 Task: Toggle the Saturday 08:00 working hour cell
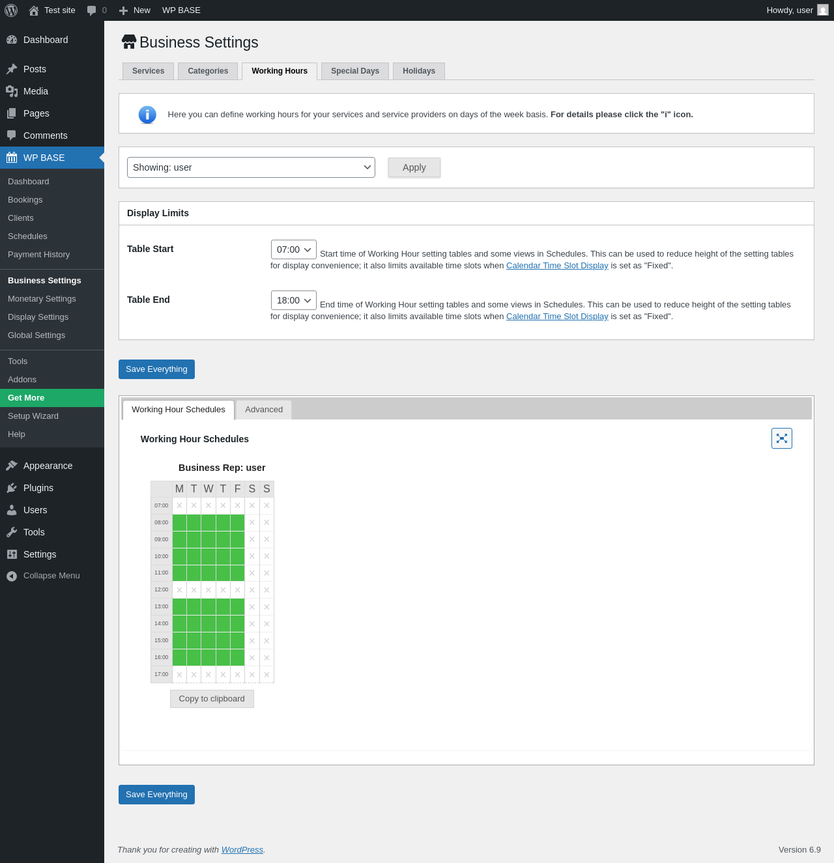click(252, 522)
